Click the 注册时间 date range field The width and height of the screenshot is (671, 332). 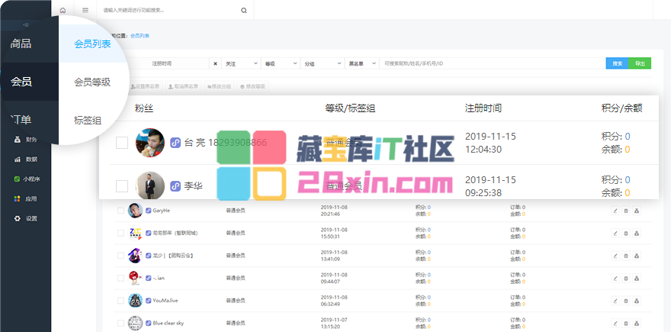[x=162, y=63]
